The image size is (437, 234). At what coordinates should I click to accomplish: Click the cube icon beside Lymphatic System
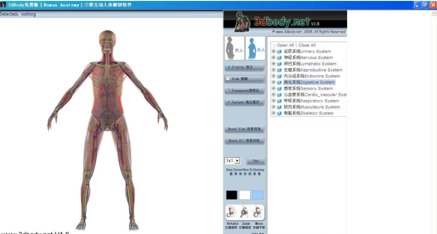pyautogui.click(x=279, y=64)
